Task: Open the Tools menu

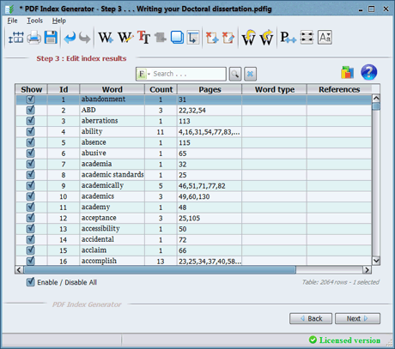Action: tap(35, 21)
